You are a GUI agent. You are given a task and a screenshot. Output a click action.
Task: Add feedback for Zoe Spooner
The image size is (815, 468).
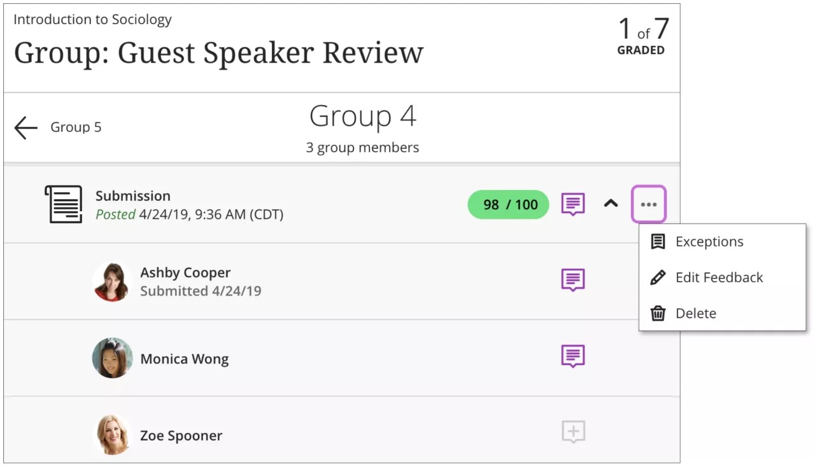pos(573,432)
